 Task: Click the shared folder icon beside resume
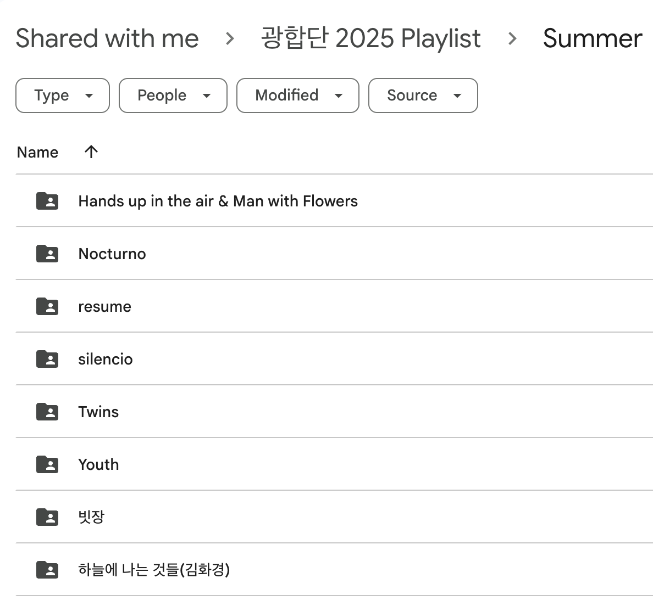(47, 306)
